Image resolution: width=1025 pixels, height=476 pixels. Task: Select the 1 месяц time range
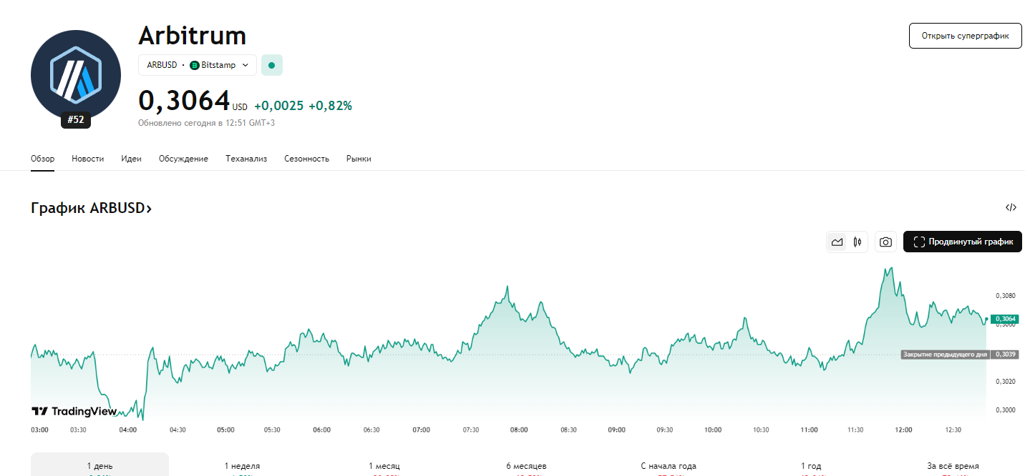click(384, 466)
